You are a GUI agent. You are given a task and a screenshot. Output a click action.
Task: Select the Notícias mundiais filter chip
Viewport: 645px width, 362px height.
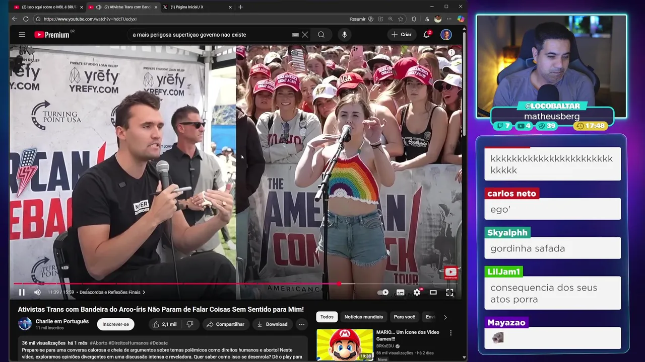(x=363, y=317)
